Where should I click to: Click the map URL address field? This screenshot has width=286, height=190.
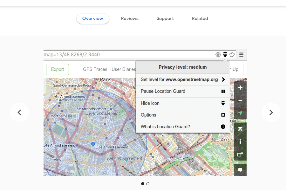(x=127, y=54)
